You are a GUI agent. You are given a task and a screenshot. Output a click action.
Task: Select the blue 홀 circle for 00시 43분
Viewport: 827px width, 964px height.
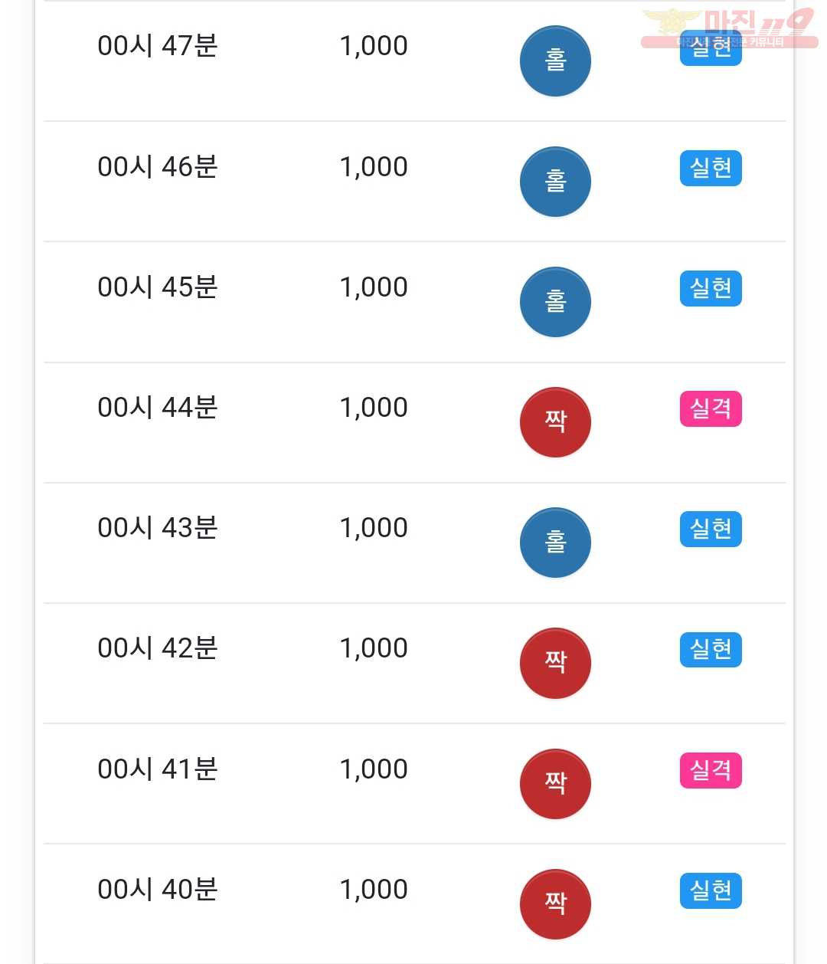[555, 543]
